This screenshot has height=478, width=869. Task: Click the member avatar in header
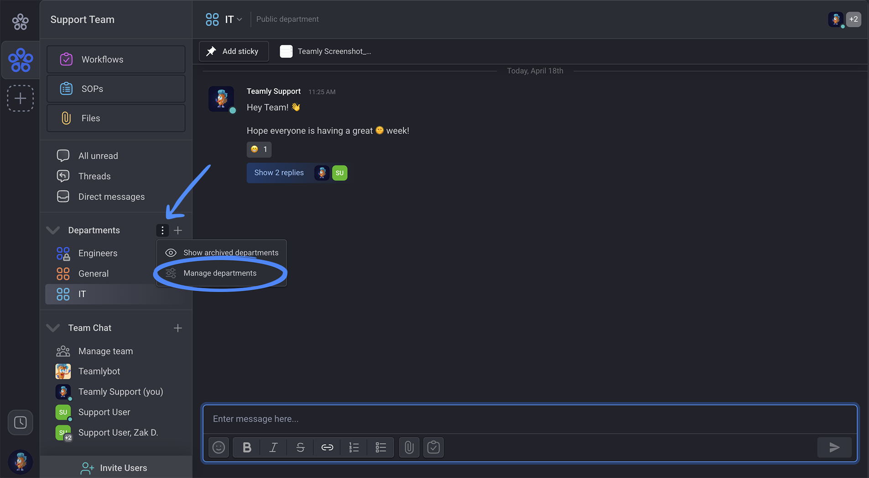point(836,19)
